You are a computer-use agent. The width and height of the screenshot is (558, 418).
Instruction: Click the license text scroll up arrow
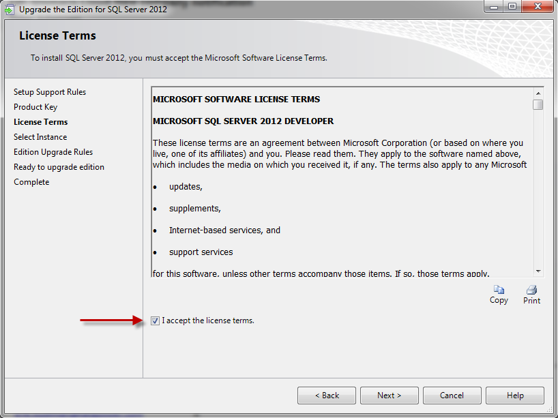pyautogui.click(x=538, y=93)
